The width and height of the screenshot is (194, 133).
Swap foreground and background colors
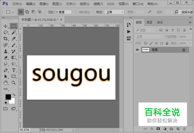click(x=14, y=95)
